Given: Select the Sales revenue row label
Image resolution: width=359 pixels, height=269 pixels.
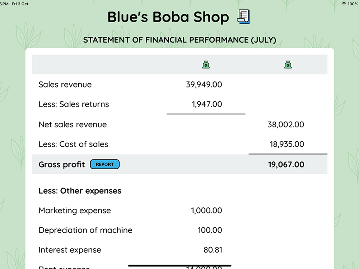Looking at the screenshot, I should point(65,85).
